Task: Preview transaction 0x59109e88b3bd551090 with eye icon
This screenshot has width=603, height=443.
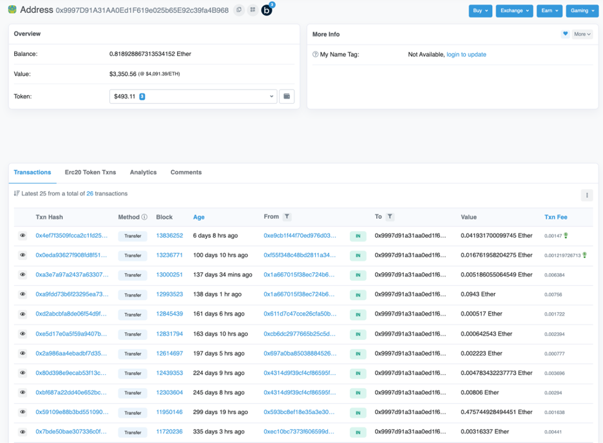Action: tap(23, 412)
